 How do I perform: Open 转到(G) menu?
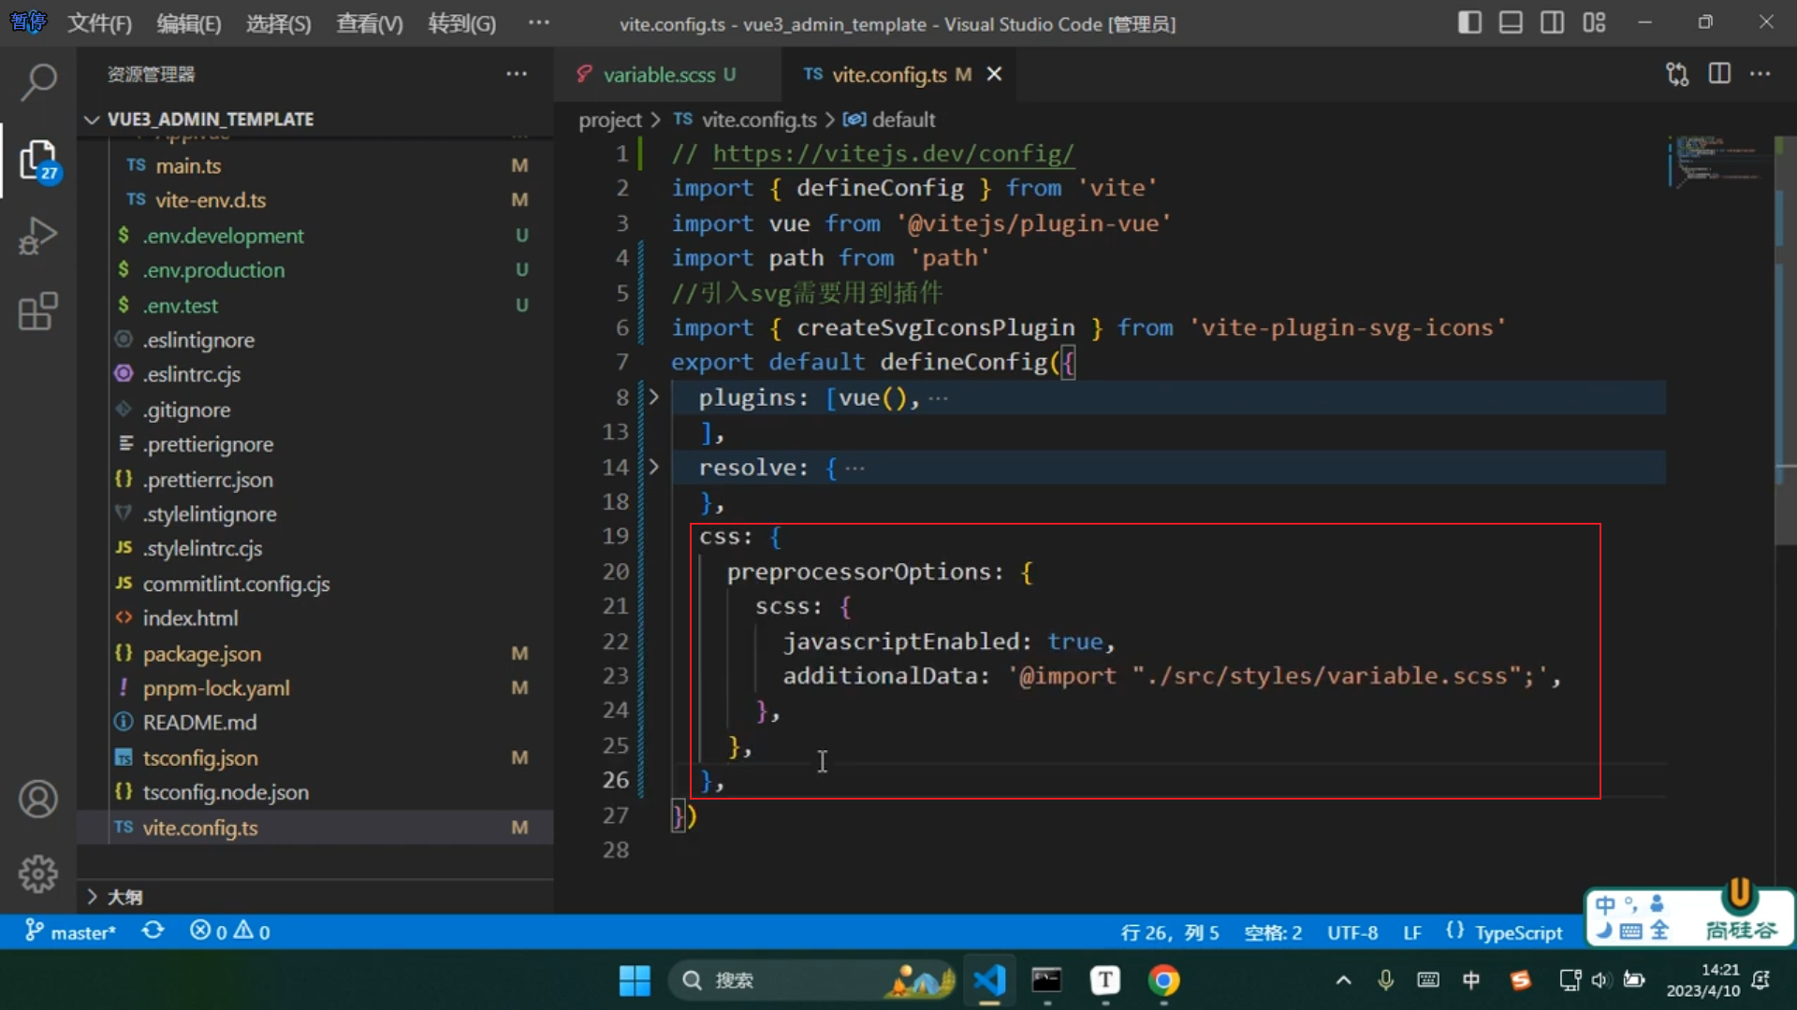click(x=461, y=23)
